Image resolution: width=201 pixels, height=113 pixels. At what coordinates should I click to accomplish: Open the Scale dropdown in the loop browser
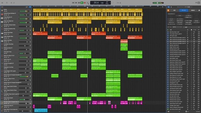pyautogui.click(x=177, y=27)
